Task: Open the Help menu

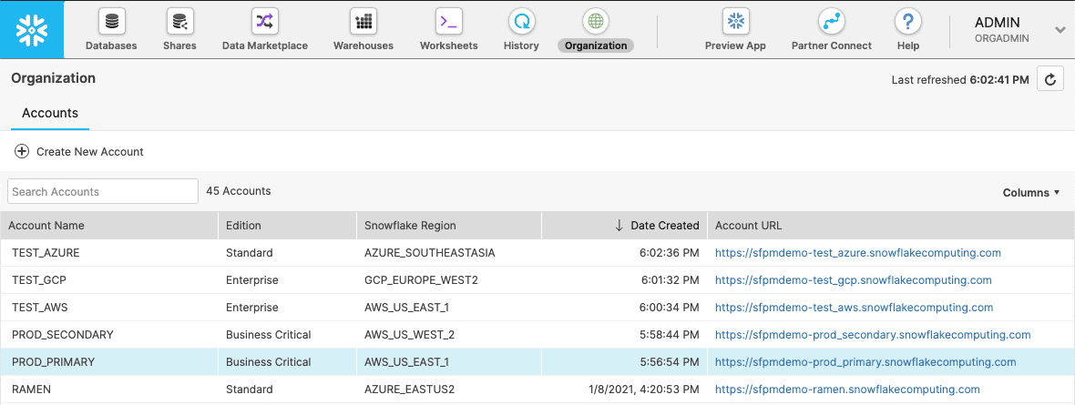Action: pyautogui.click(x=907, y=29)
